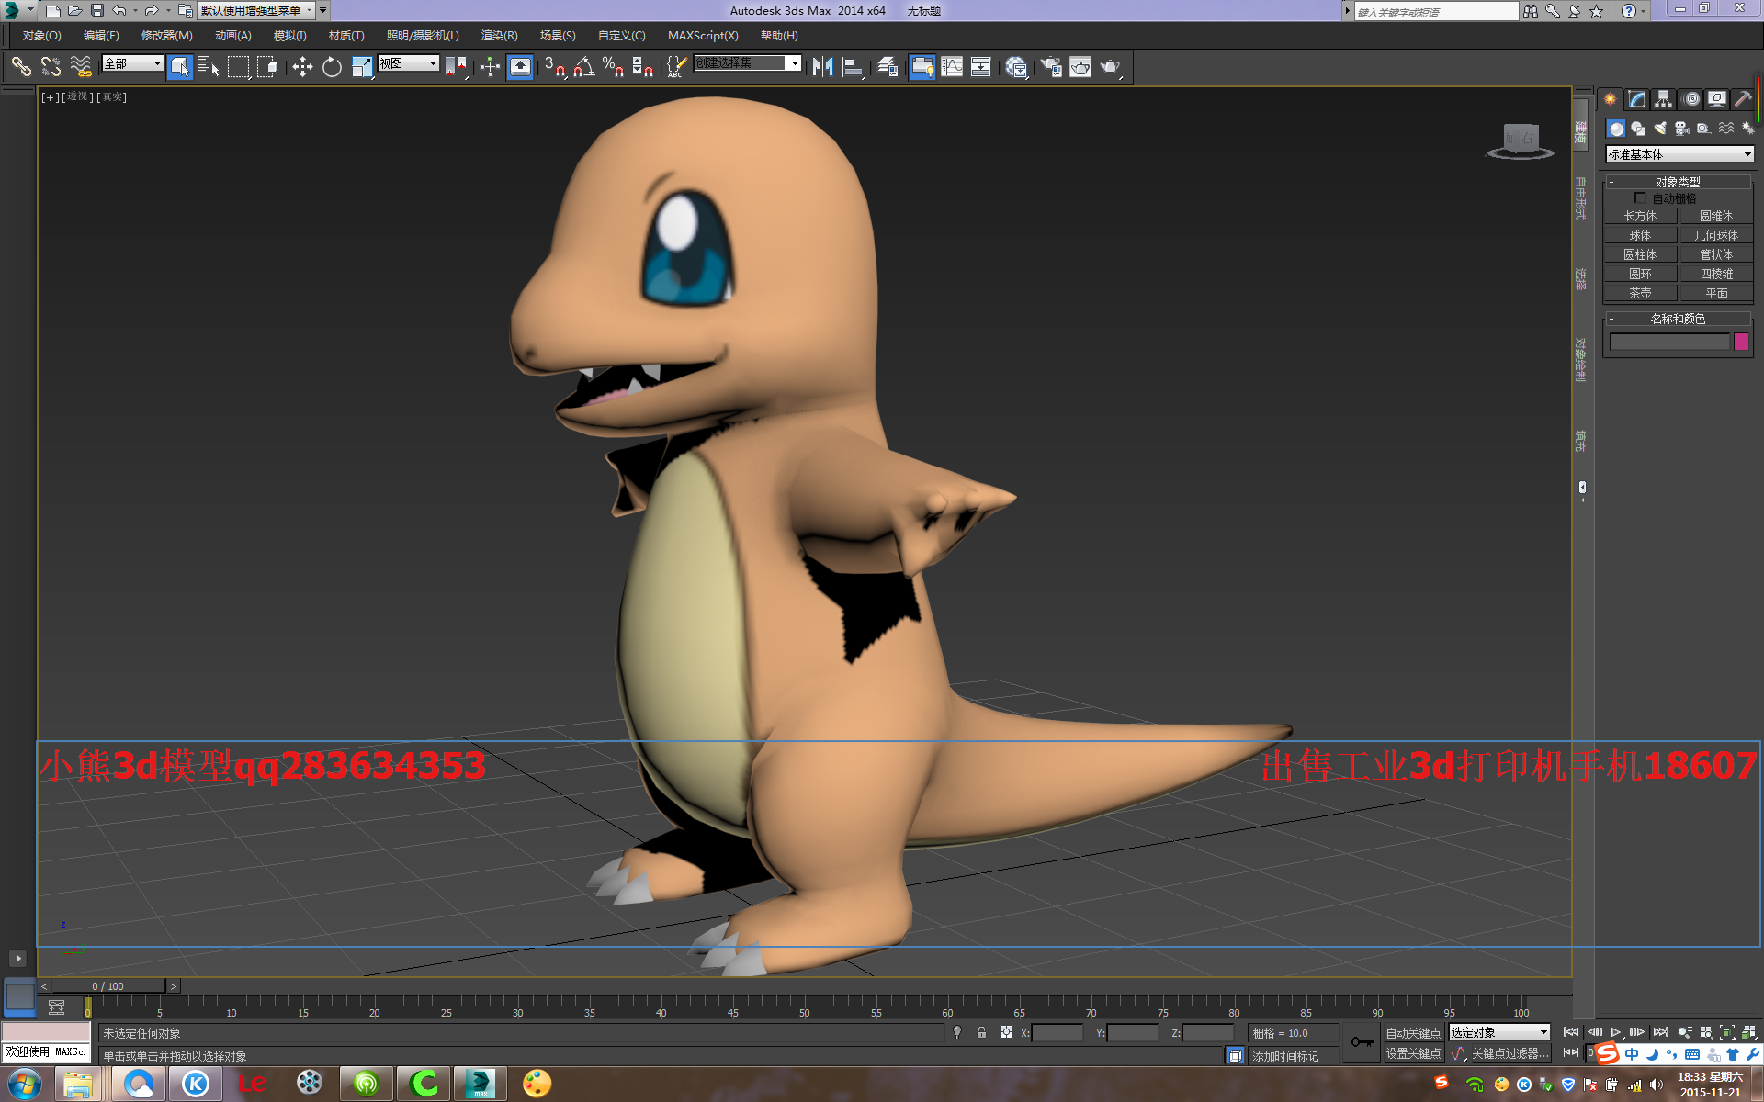The image size is (1764, 1102).
Task: Open the named selection sets dropdown
Action: [x=747, y=63]
